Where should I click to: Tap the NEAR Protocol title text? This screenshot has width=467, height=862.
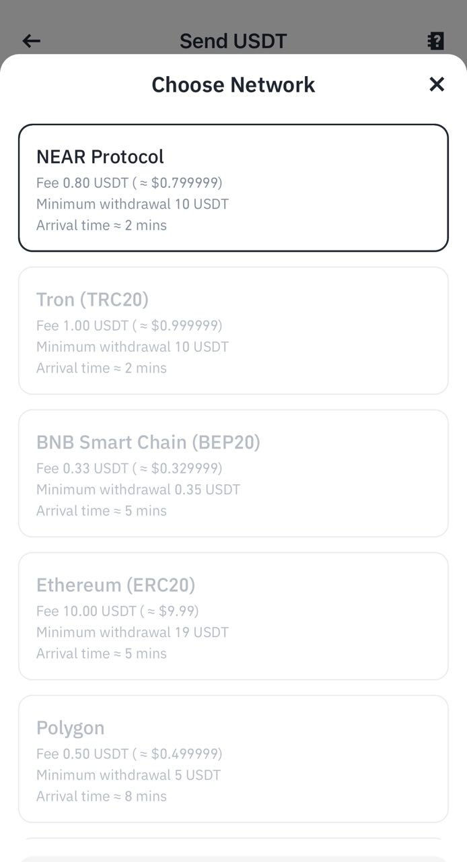[100, 156]
